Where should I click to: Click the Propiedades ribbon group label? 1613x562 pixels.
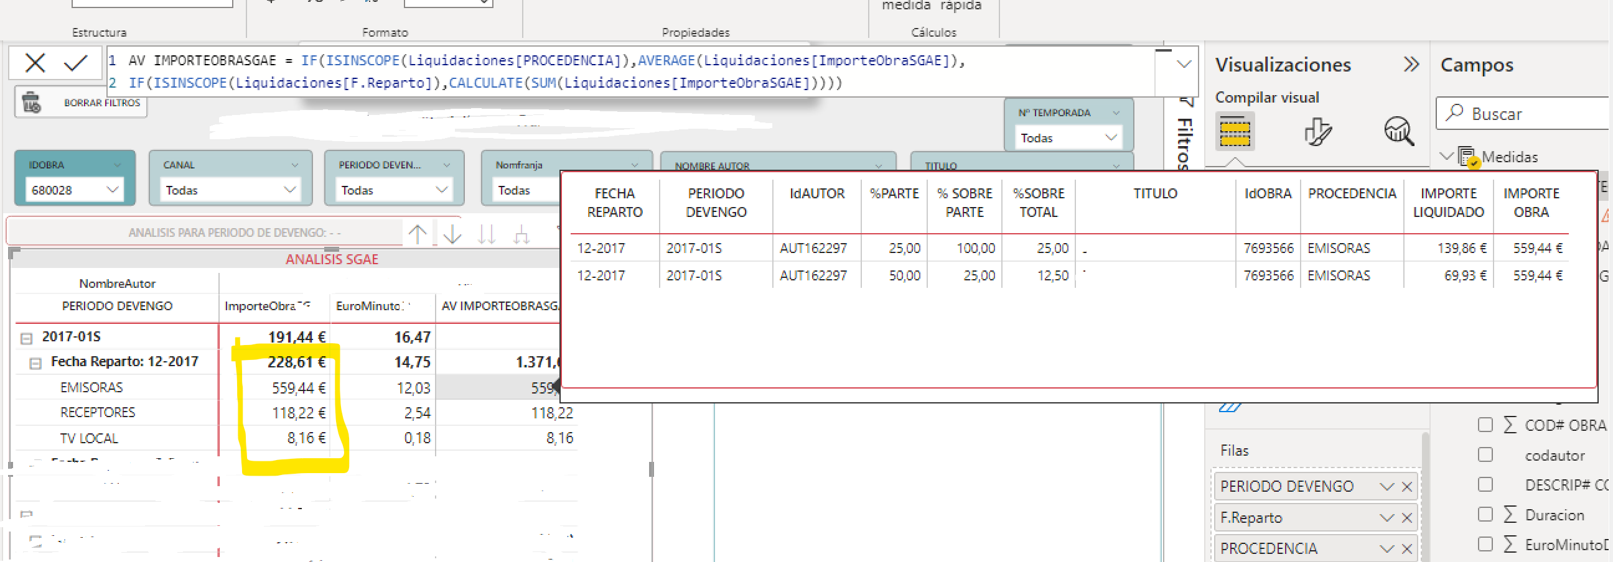click(696, 32)
